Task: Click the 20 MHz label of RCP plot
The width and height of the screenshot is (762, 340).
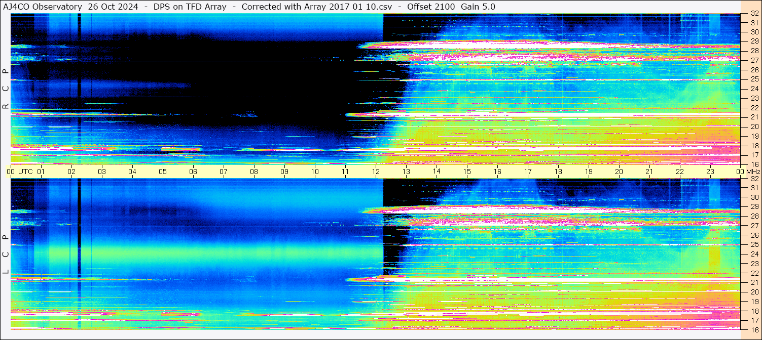Action: 754,126
